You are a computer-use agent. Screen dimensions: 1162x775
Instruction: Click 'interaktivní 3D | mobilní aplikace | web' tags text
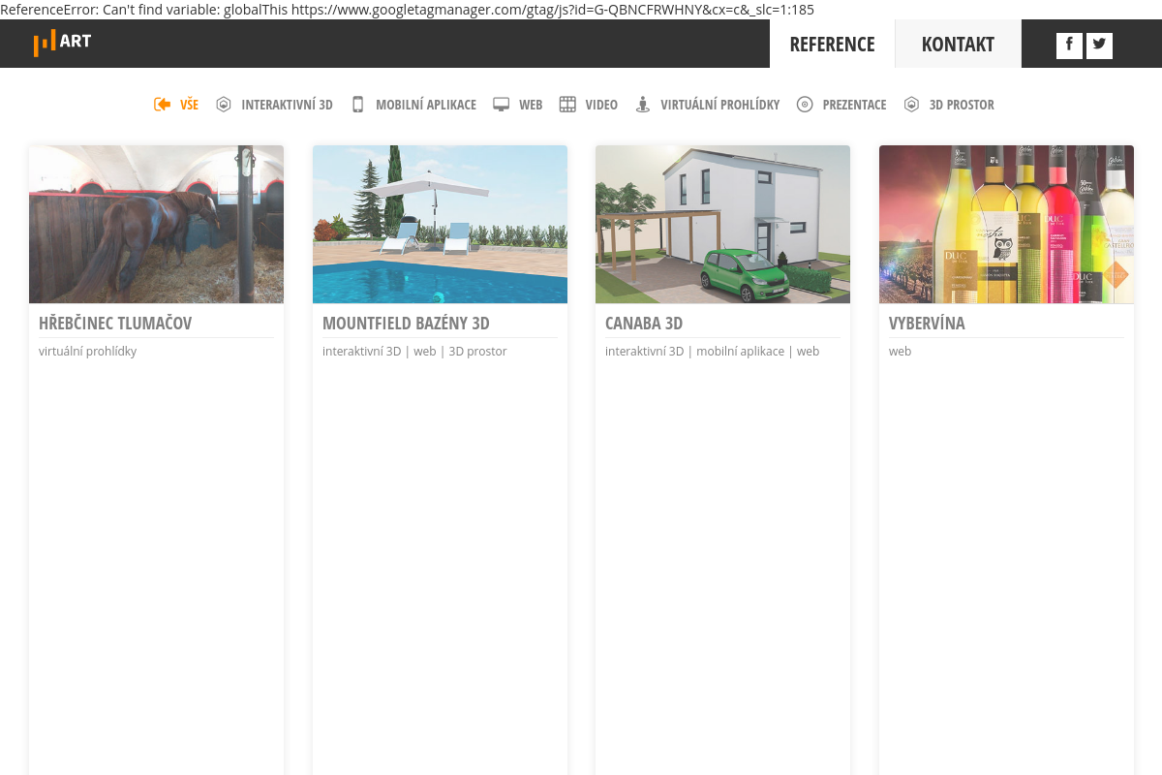(713, 352)
